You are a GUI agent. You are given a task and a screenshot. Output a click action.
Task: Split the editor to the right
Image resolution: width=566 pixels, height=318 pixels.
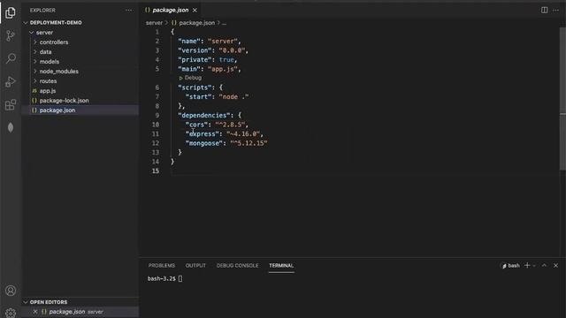pyautogui.click(x=544, y=10)
